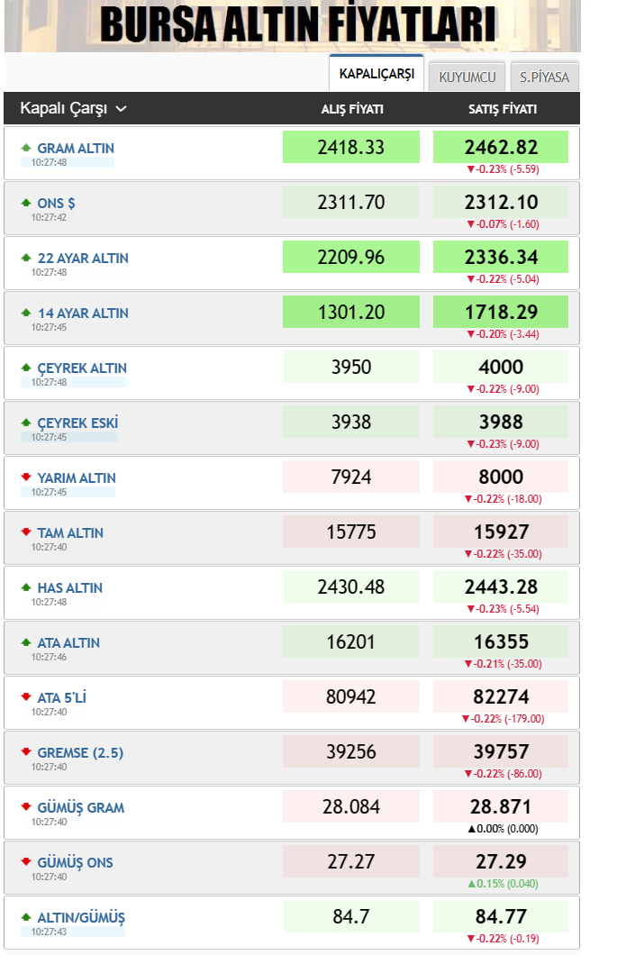Select the KAPALIÇARŞI tab
The height and width of the screenshot is (955, 617).
tap(377, 74)
